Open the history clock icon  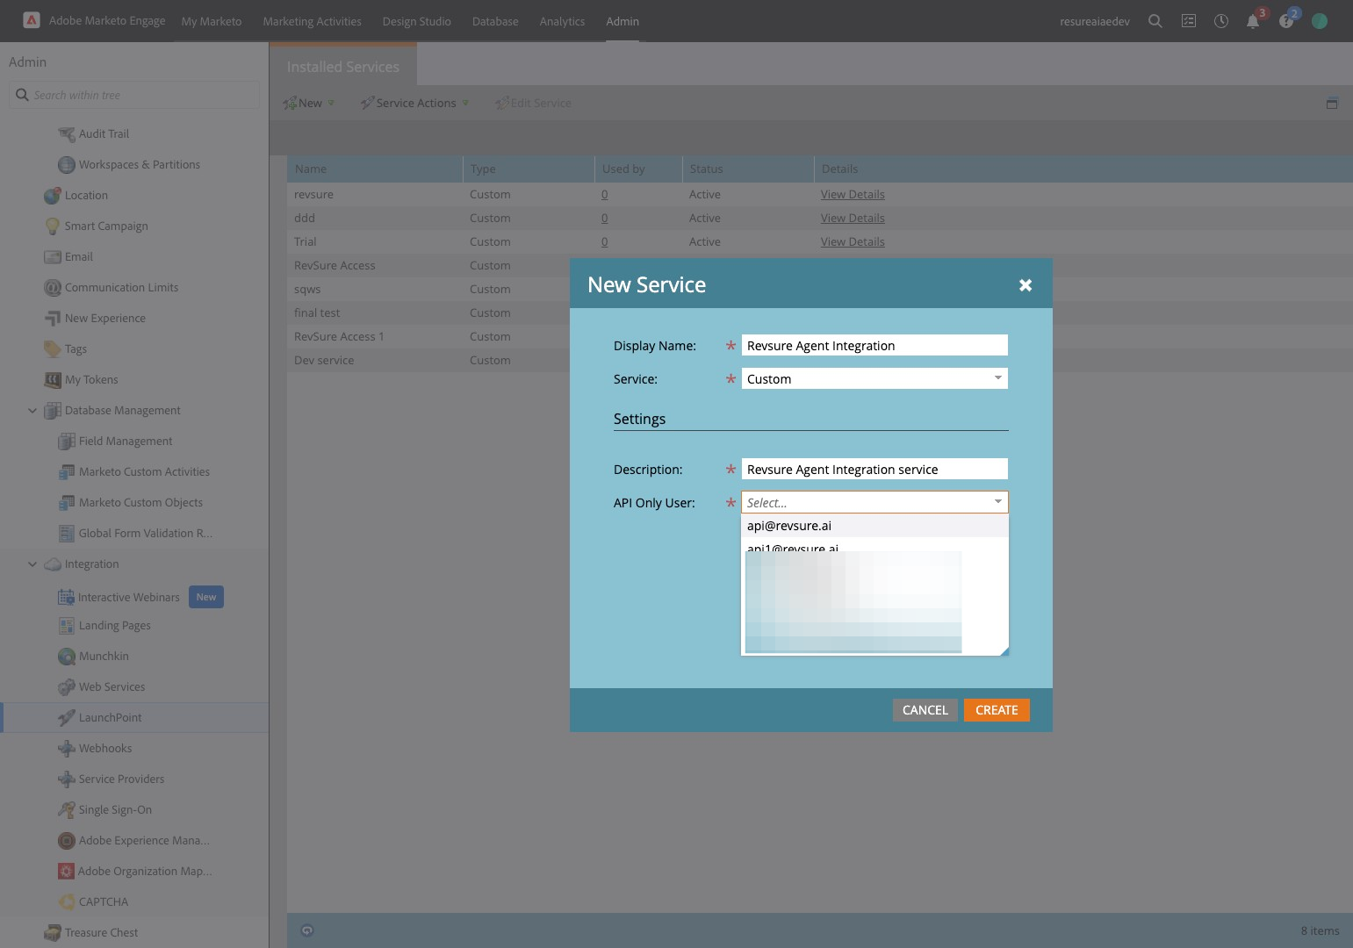[1220, 21]
